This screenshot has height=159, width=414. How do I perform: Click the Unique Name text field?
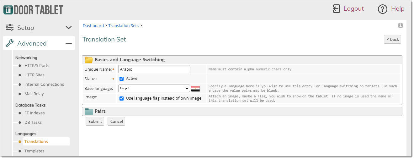pyautogui.click(x=154, y=69)
